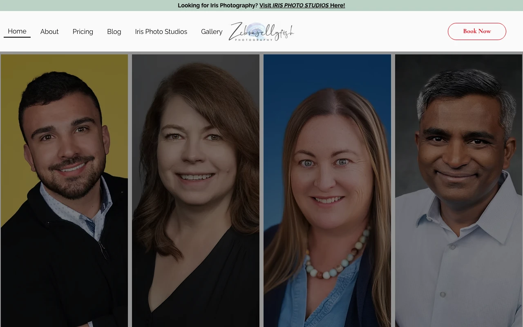The width and height of the screenshot is (523, 327).
Task: Click the blue backdrop above the third woman's head
Action: coord(327,72)
